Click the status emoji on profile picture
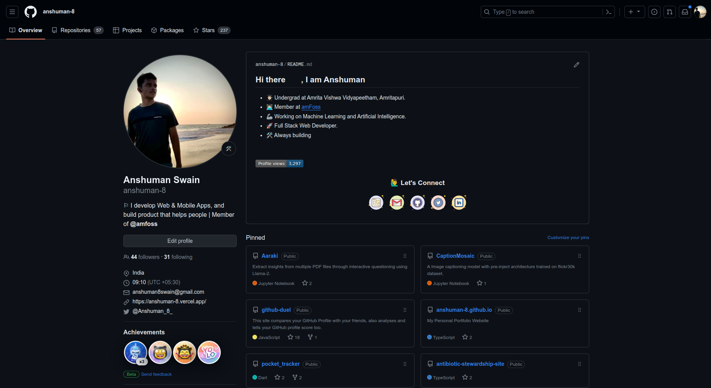This screenshot has height=388, width=711. pyautogui.click(x=229, y=149)
